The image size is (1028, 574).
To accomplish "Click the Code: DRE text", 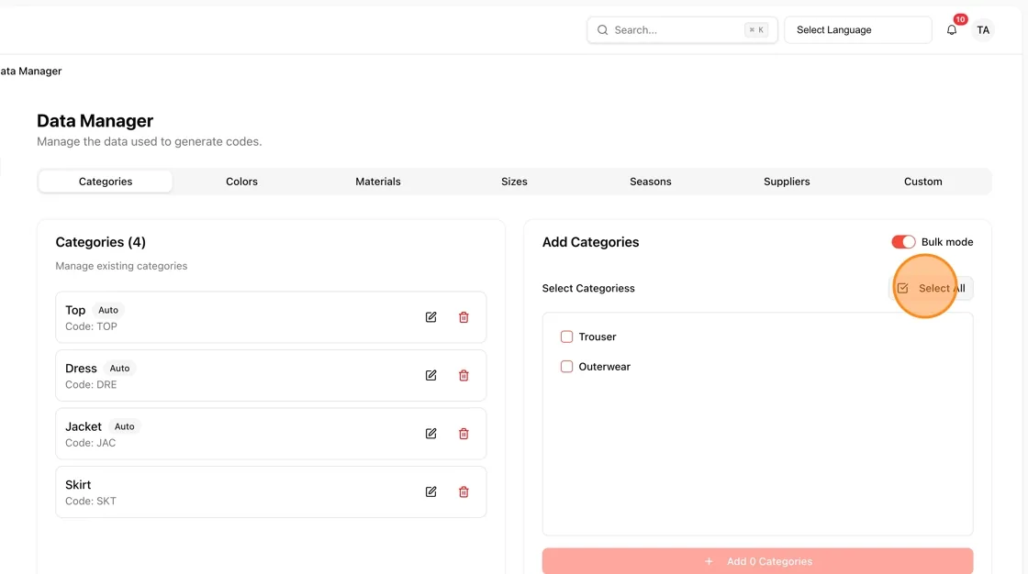I will 91,384.
